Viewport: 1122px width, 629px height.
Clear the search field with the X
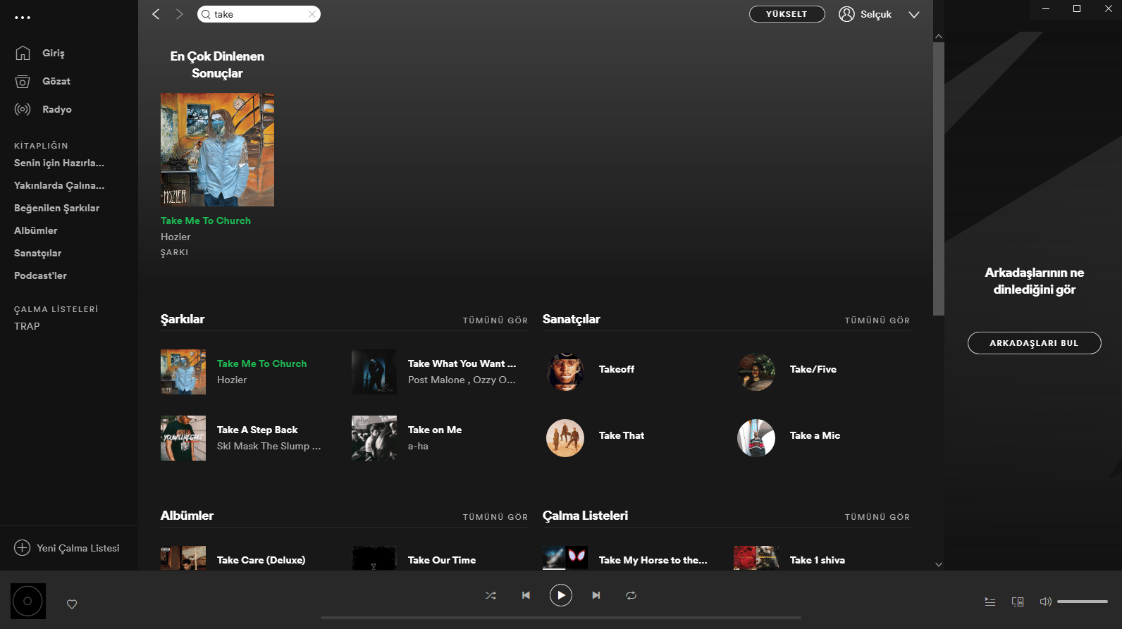(x=312, y=14)
